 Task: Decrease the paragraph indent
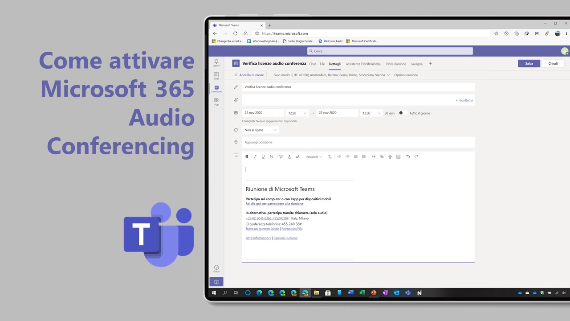click(x=339, y=156)
